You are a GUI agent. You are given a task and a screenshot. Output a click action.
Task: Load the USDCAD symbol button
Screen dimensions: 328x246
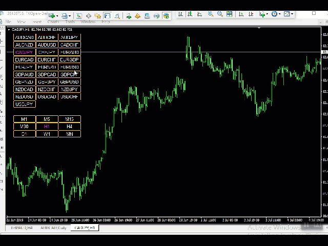tap(47, 97)
